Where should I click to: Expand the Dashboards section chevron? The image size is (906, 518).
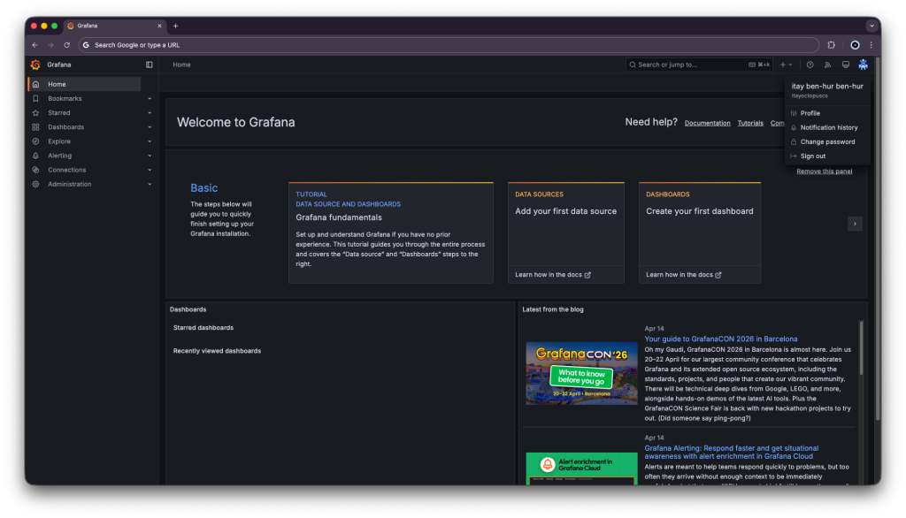click(150, 127)
